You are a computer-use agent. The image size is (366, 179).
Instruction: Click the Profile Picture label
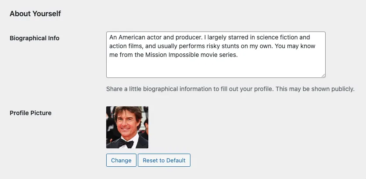pyautogui.click(x=31, y=113)
